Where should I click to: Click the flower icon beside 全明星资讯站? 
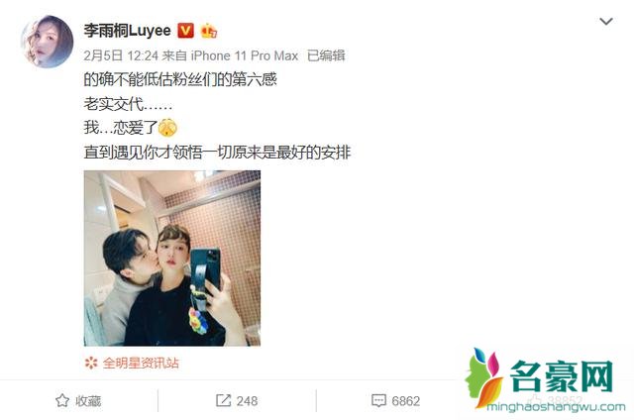click(91, 363)
